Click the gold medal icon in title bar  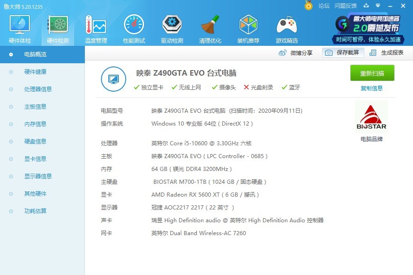[x=308, y=5]
